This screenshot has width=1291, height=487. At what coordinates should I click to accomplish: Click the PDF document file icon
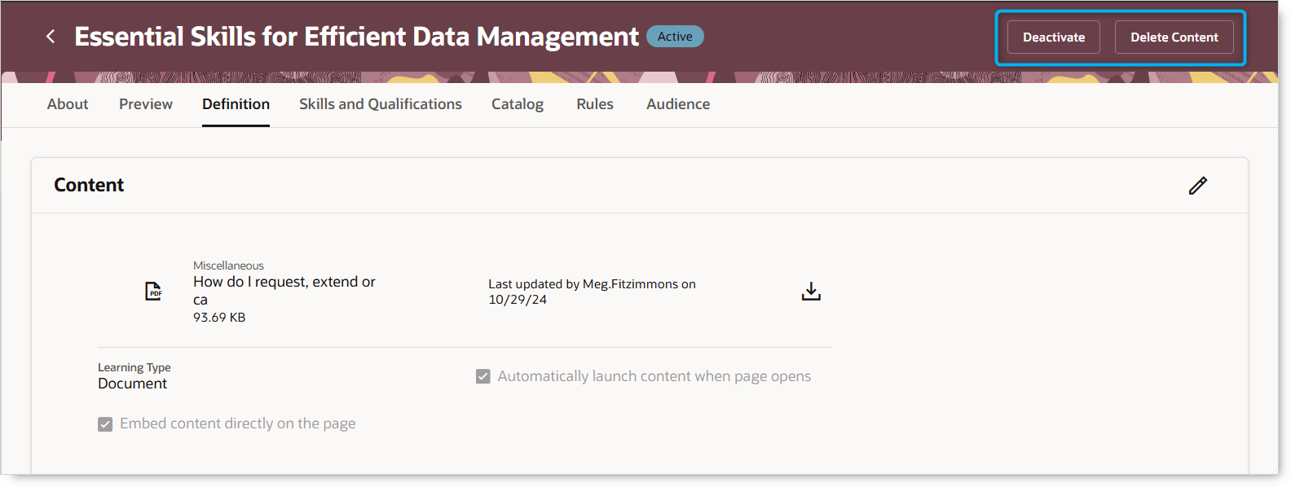coord(153,291)
